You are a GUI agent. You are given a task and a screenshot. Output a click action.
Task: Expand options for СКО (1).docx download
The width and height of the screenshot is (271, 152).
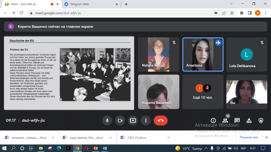[x=169, y=138]
